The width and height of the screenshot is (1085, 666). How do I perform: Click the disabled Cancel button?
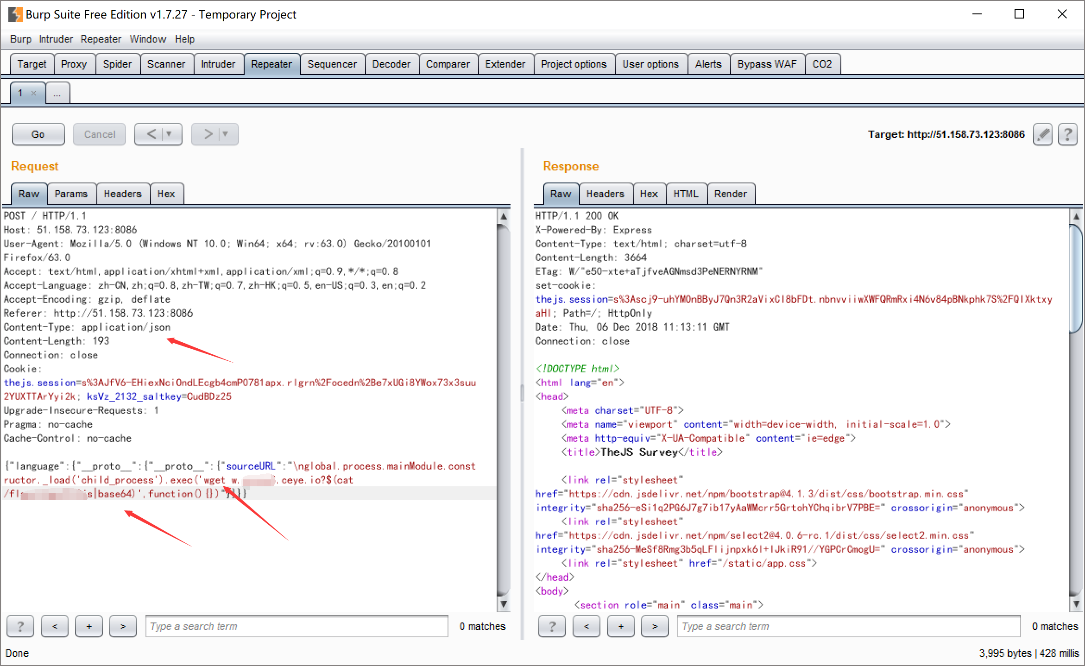(100, 134)
